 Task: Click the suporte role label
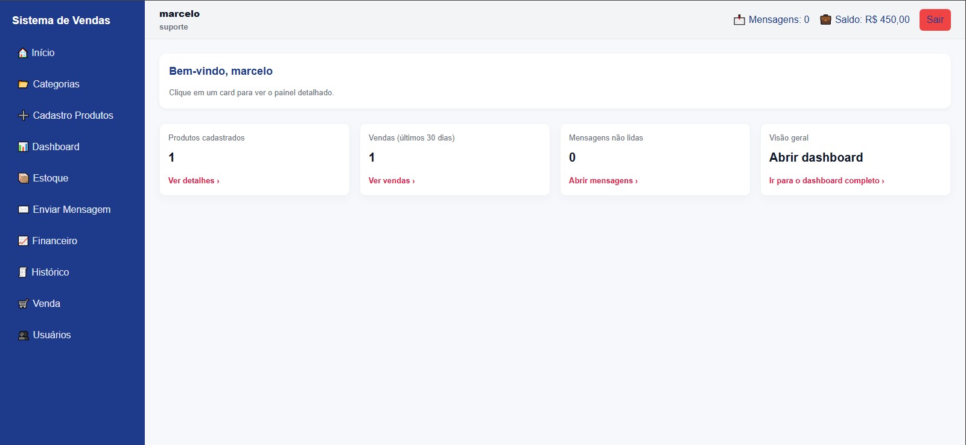coord(174,27)
